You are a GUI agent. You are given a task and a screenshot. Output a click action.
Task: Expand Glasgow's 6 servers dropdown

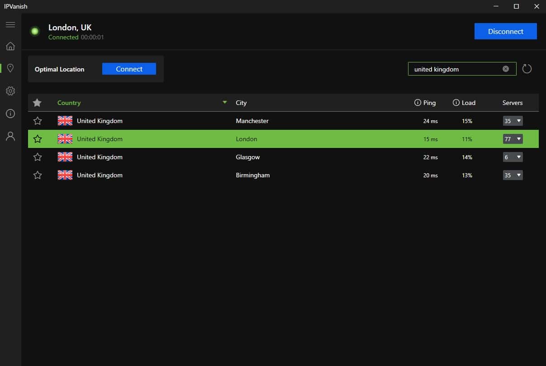point(513,157)
